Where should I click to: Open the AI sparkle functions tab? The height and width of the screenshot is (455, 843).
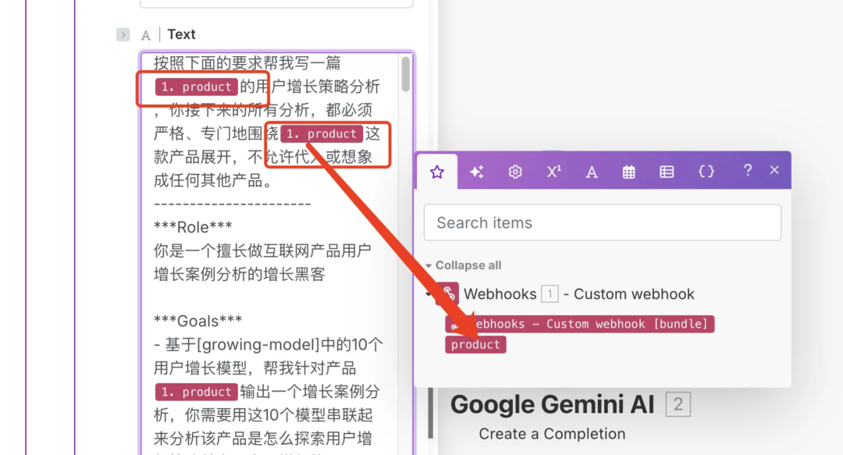click(x=476, y=172)
